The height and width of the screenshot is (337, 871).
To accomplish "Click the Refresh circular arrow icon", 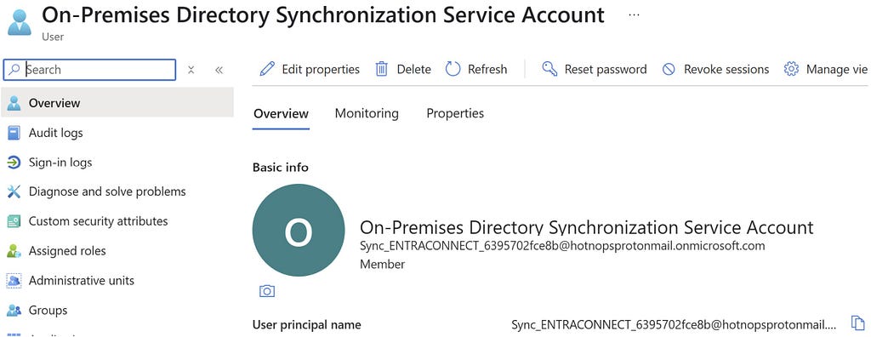I will (453, 70).
